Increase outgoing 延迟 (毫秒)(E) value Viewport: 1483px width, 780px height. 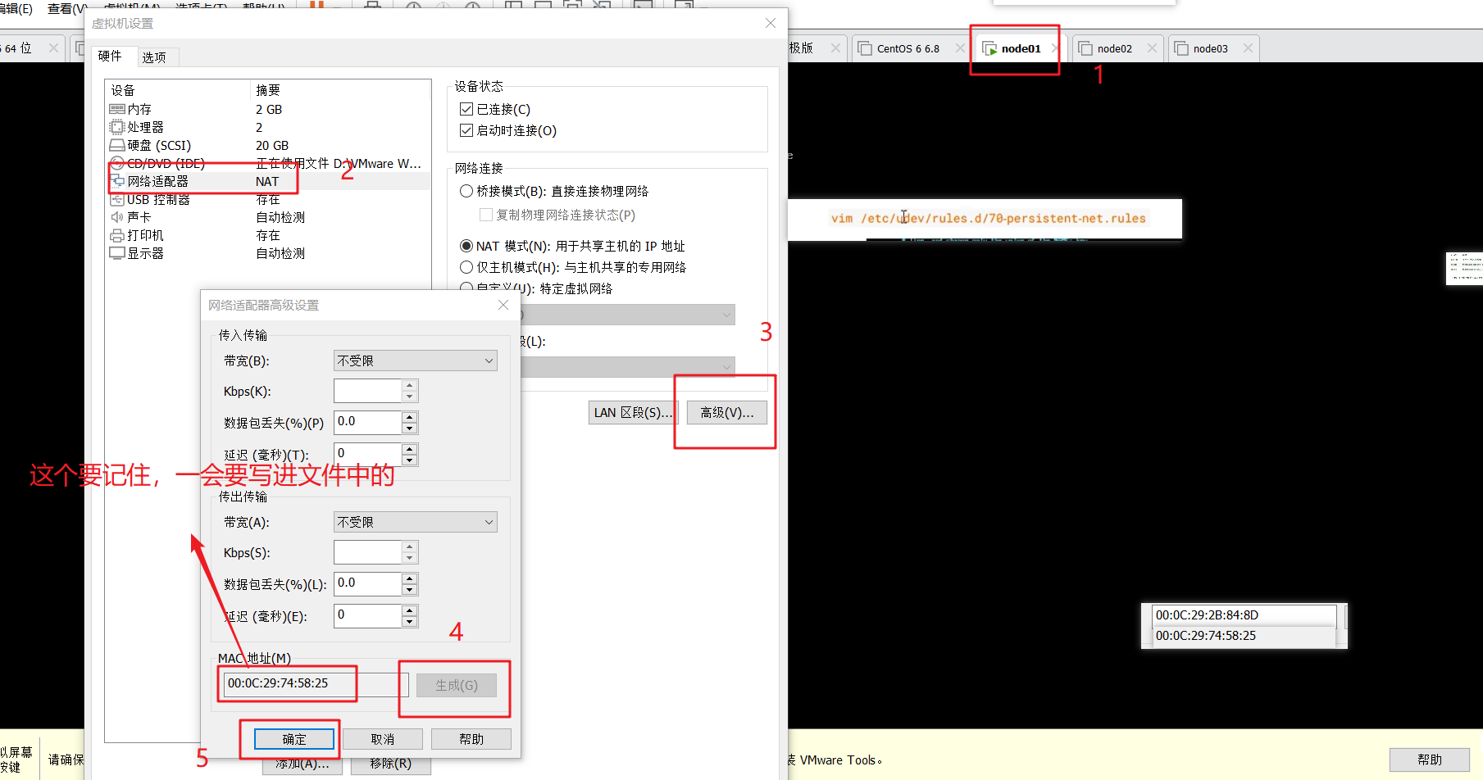click(410, 610)
